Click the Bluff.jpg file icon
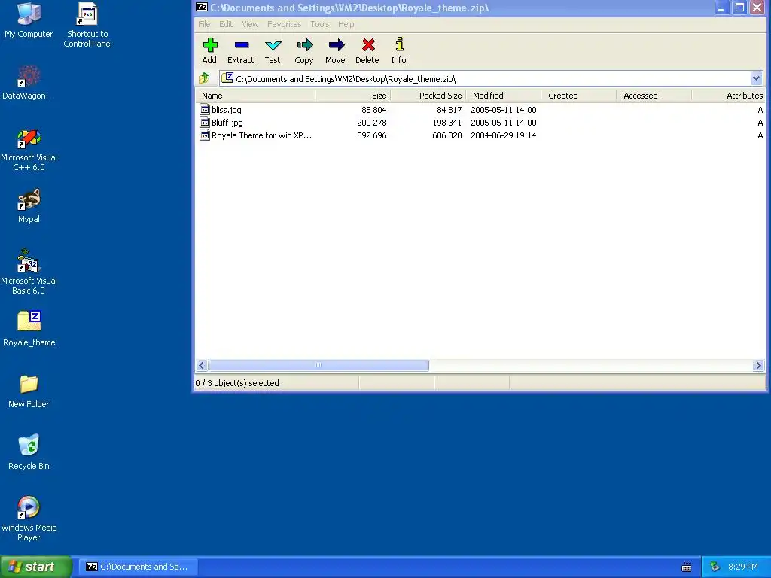 (205, 123)
